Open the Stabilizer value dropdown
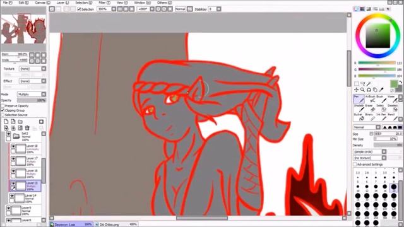 coord(219,9)
